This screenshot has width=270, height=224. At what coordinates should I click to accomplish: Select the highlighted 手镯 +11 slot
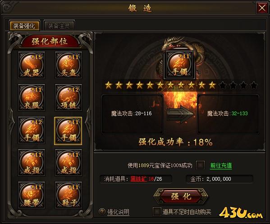tap(68, 131)
